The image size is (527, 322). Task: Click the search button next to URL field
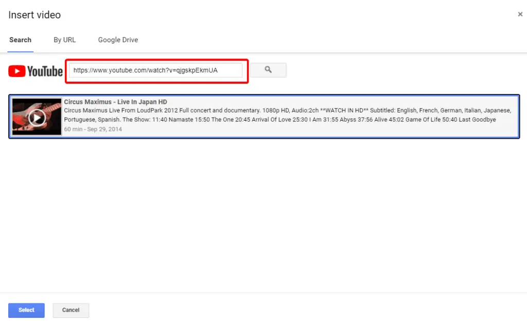[268, 70]
